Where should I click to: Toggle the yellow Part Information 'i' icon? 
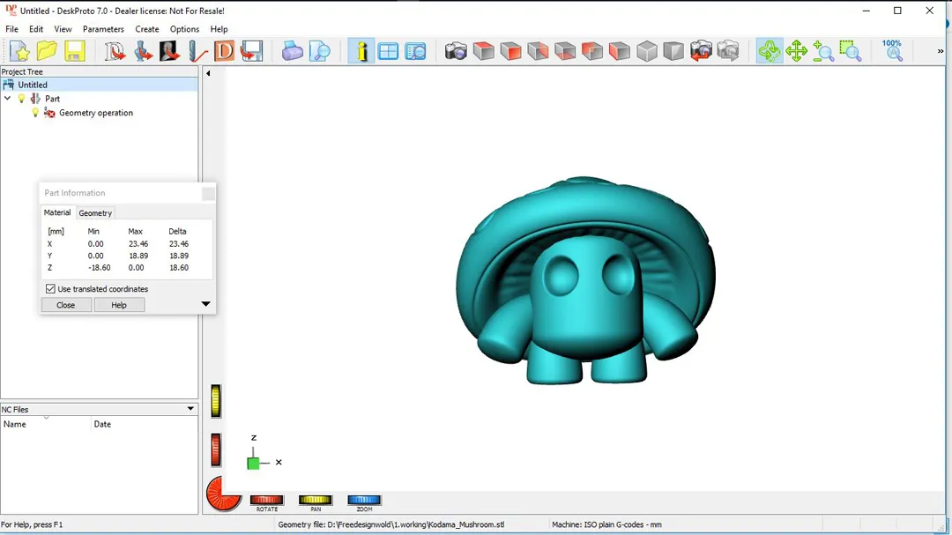pos(361,52)
